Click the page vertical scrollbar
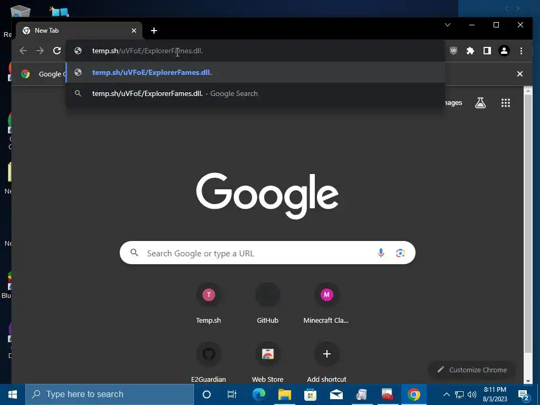This screenshot has height=405, width=540. (527, 224)
